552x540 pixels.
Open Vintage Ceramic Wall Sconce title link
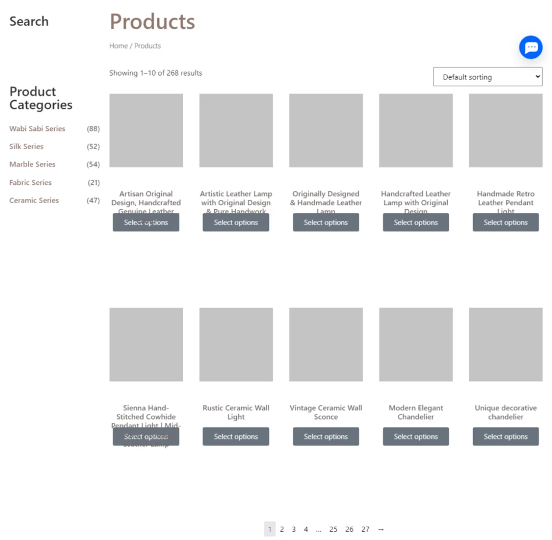(326, 412)
